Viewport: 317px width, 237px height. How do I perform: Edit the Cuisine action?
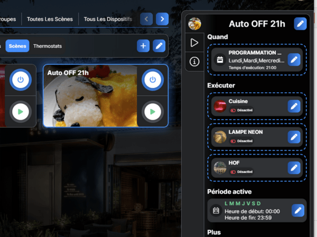294,106
